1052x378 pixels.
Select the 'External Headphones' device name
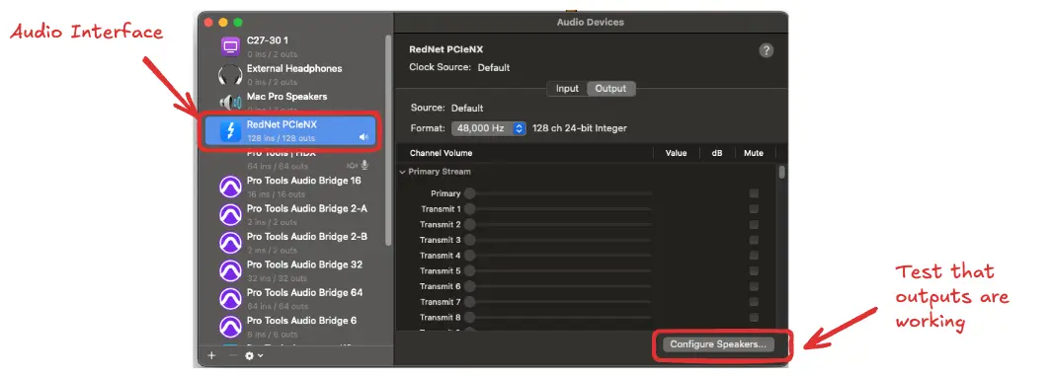294,68
